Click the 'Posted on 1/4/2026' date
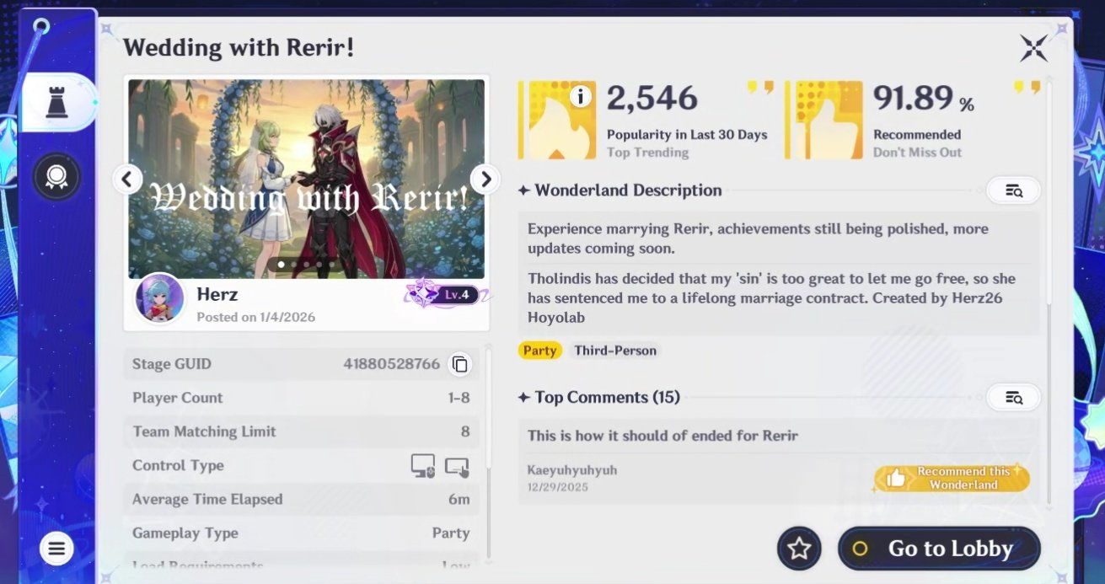This screenshot has width=1105, height=584. click(256, 317)
